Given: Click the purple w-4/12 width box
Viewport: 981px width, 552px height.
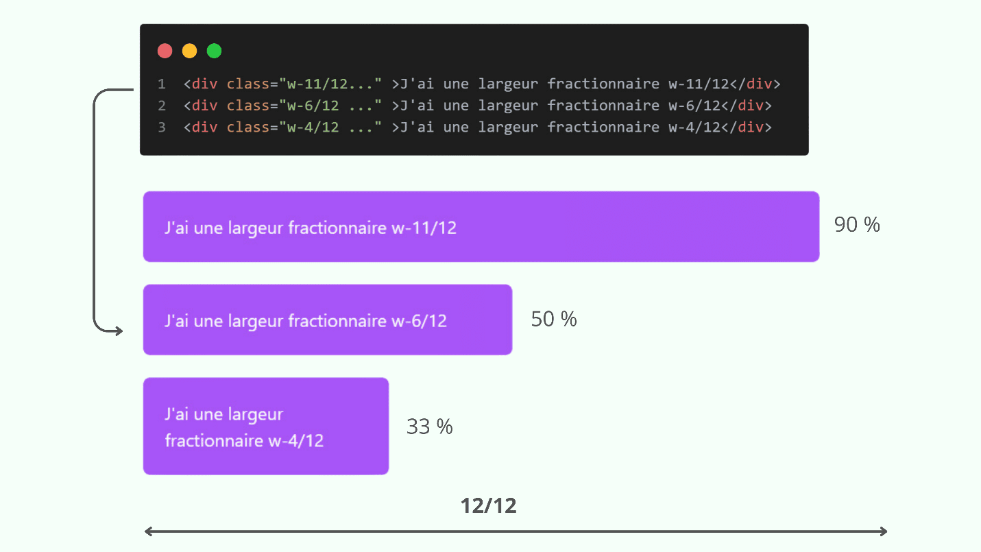Looking at the screenshot, I should pos(266,426).
